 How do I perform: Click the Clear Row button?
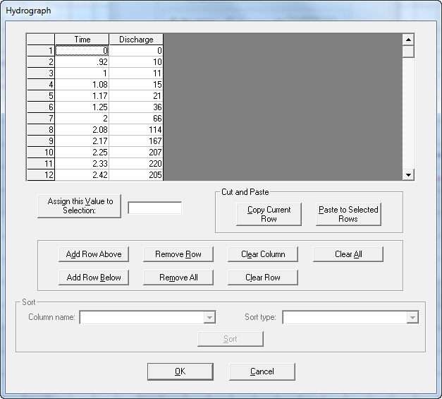click(x=263, y=278)
